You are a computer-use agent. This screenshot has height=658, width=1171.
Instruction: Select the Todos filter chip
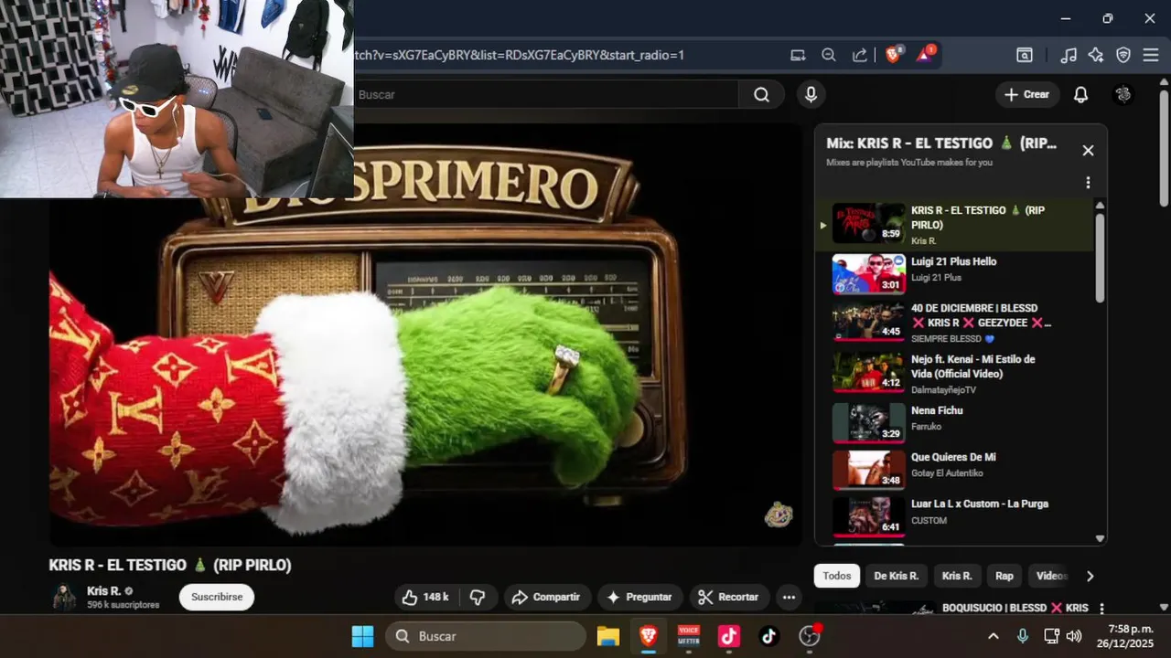[836, 576]
